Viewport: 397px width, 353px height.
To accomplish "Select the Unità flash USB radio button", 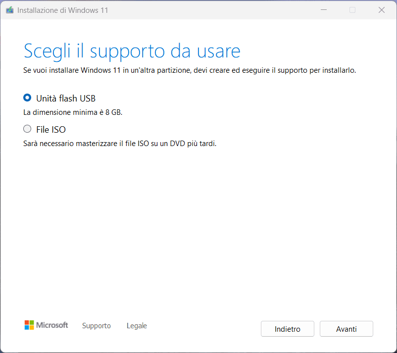I will (x=27, y=98).
